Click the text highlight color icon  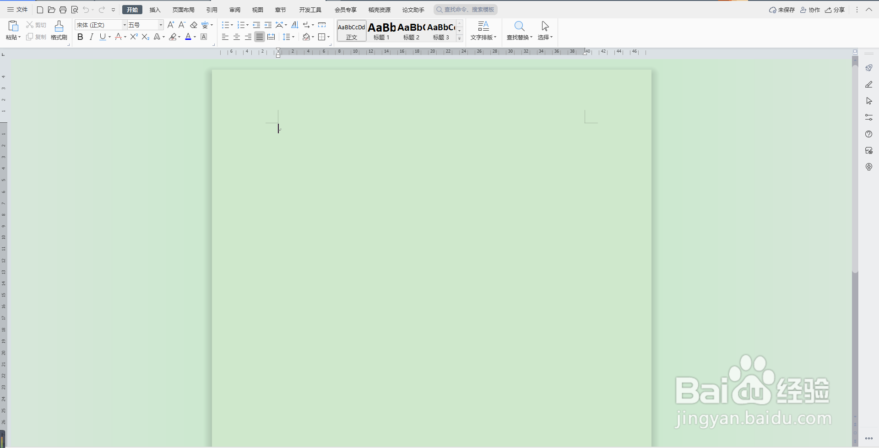point(173,37)
